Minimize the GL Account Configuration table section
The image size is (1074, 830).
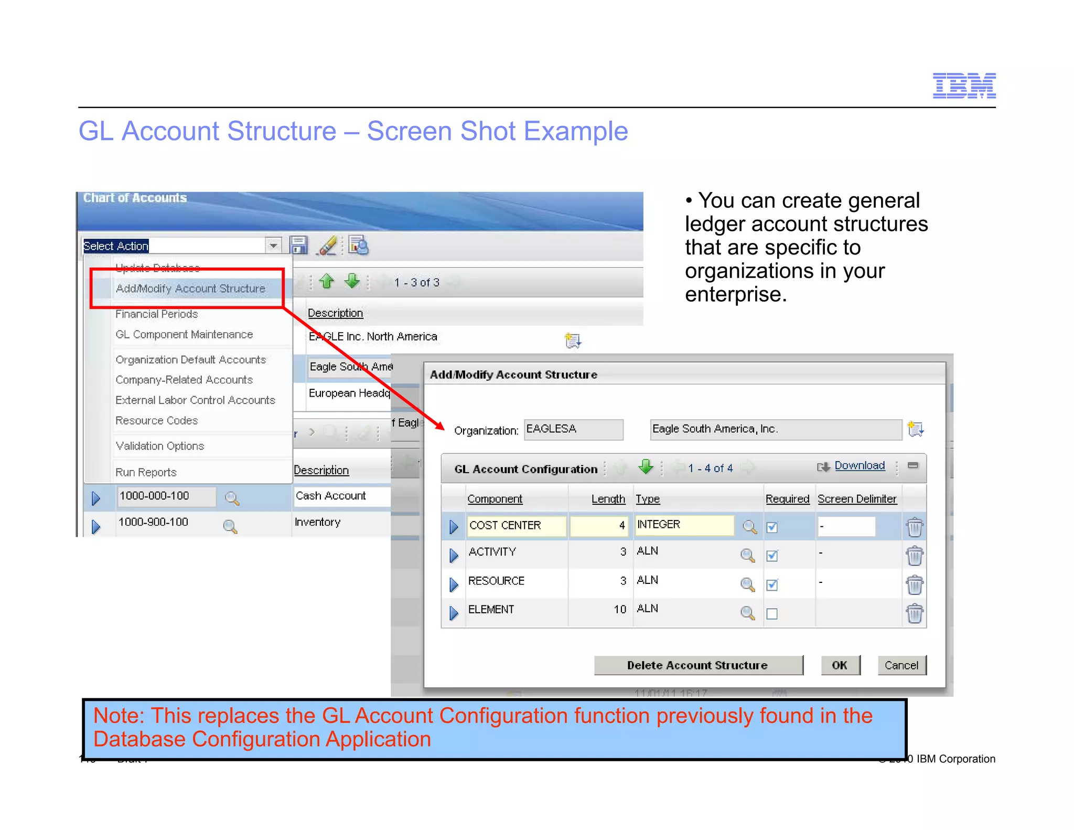point(913,465)
